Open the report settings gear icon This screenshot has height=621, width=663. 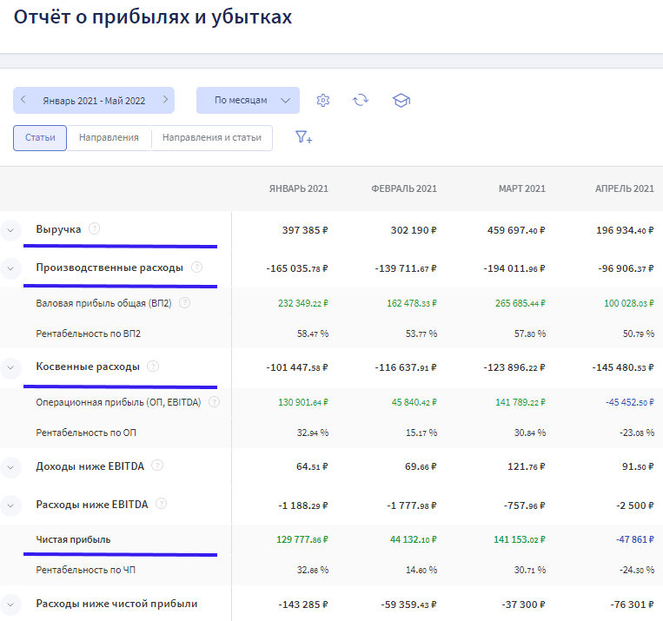click(323, 100)
